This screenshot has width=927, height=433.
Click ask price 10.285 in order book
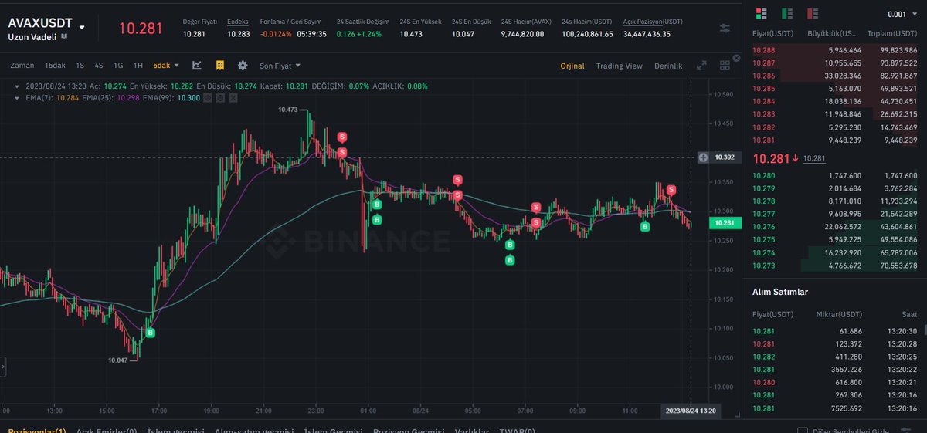[763, 88]
